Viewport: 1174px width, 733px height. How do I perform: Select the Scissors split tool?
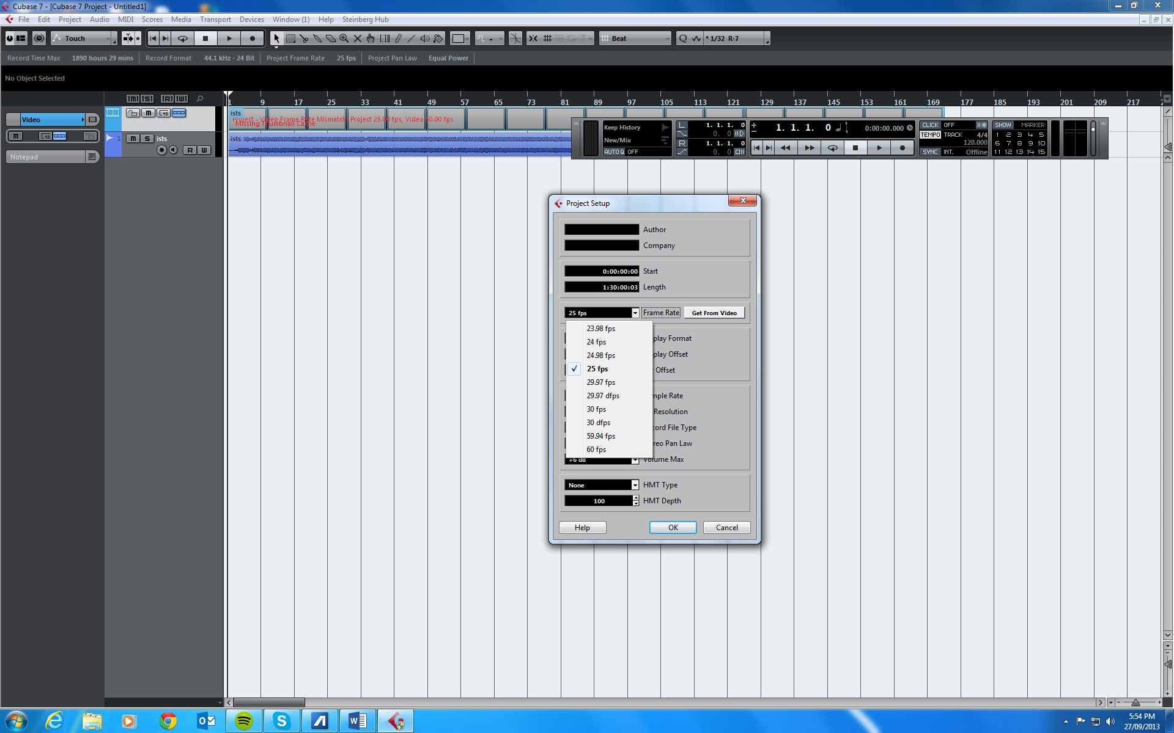[x=304, y=38]
